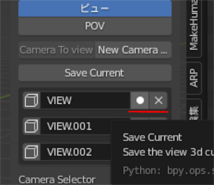
Task: Click the partially hidden button on VIEW.001 row
Action: click(140, 118)
